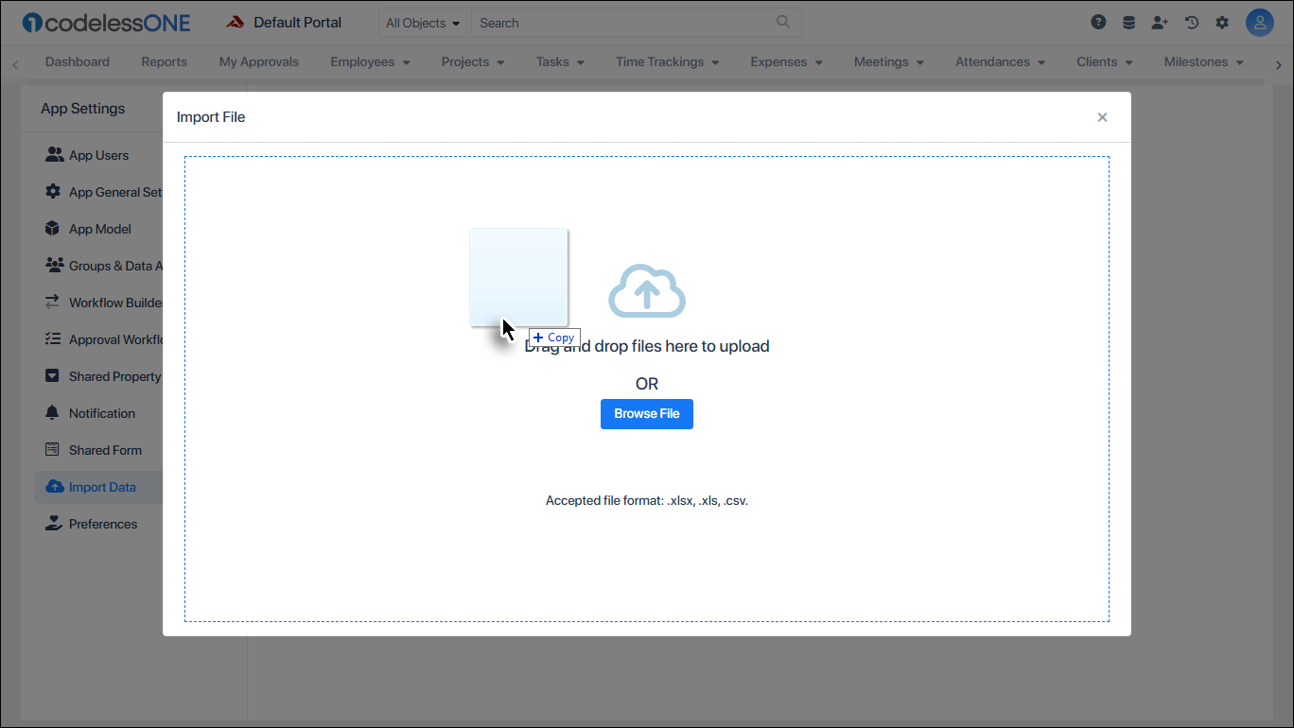The height and width of the screenshot is (728, 1294).
Task: Open the history clock icon
Action: tap(1192, 23)
